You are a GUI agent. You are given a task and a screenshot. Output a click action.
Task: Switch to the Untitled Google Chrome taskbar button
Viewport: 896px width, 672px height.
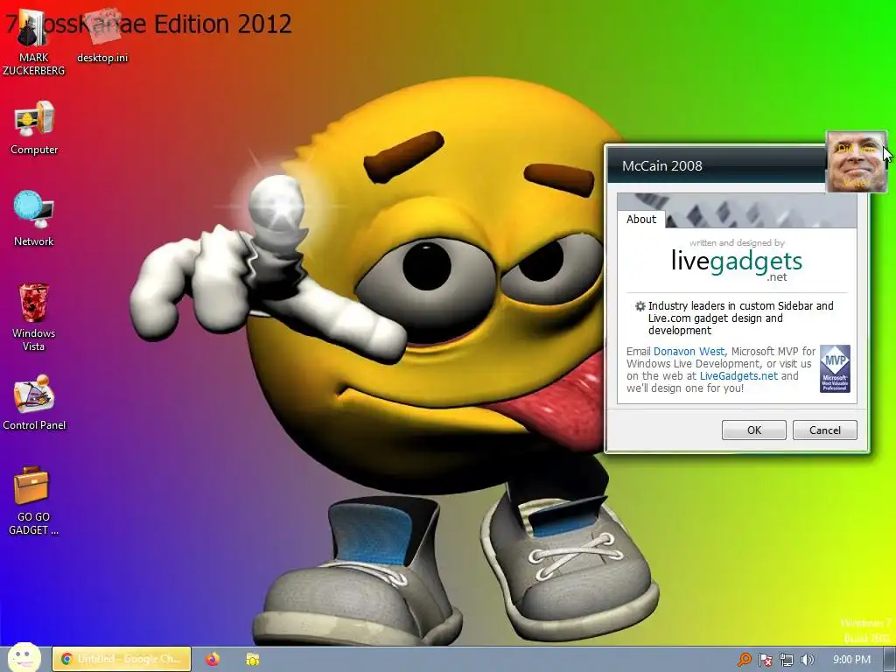pyautogui.click(x=122, y=659)
